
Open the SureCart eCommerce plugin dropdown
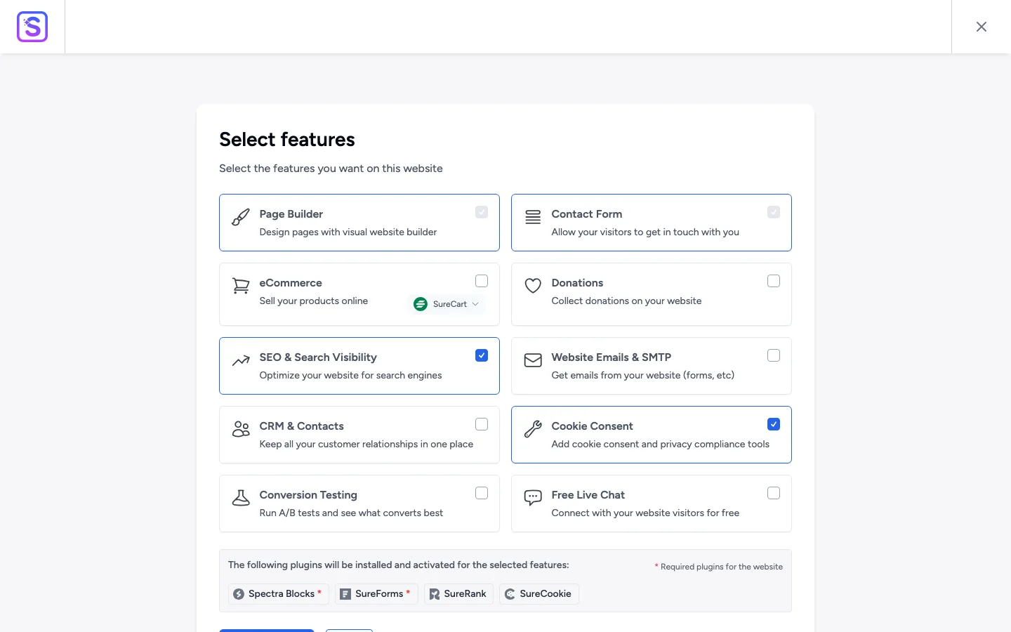point(447,304)
